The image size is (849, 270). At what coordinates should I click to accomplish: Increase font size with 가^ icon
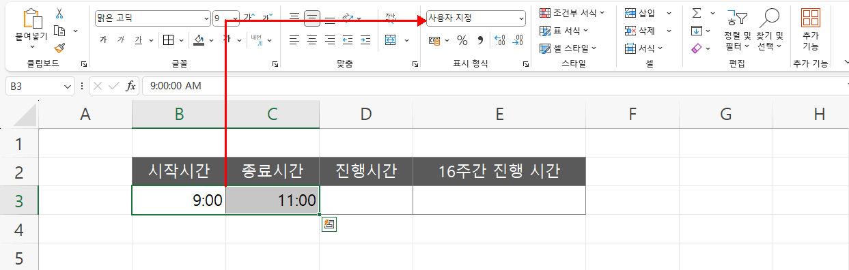click(249, 17)
